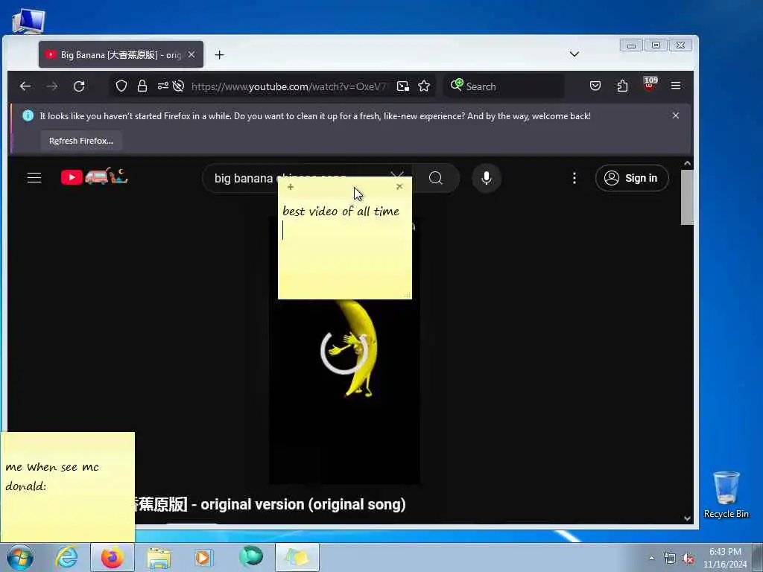The height and width of the screenshot is (572, 763).
Task: Click the Firefox search engine magnifier icon
Action: pos(457,85)
